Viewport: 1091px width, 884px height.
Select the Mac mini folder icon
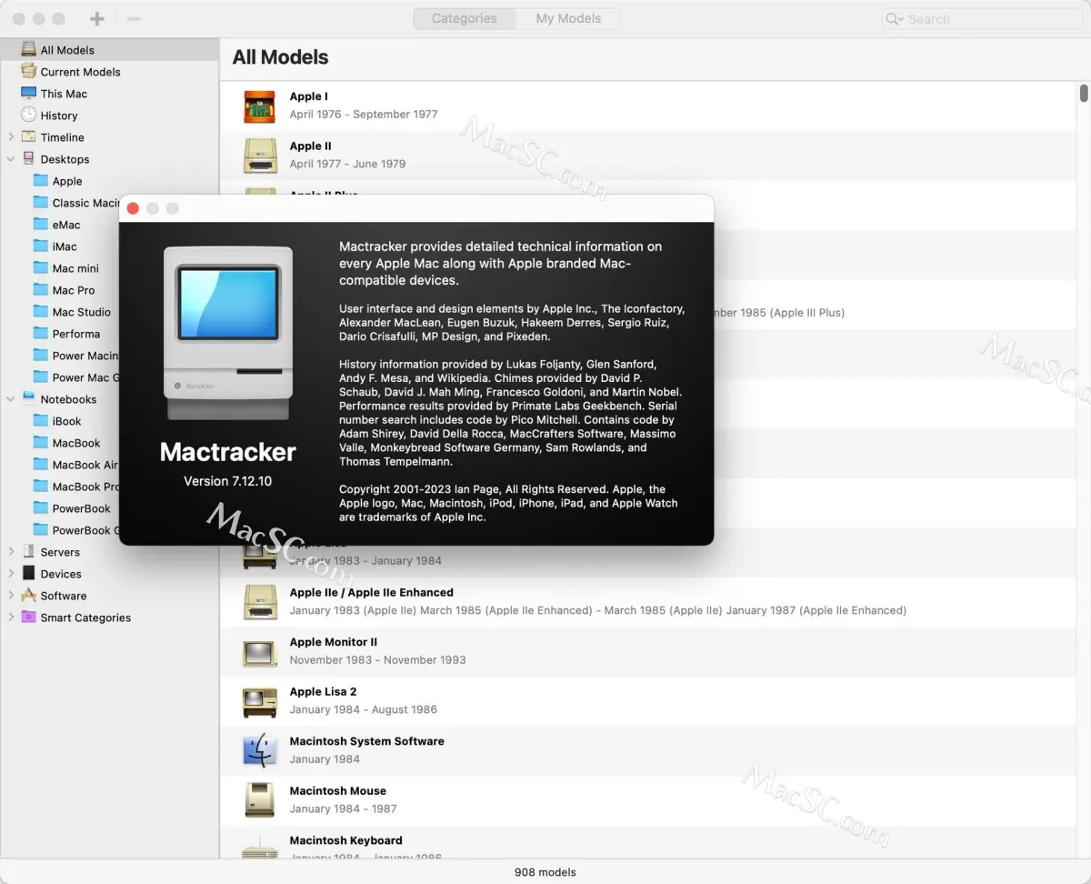point(40,268)
